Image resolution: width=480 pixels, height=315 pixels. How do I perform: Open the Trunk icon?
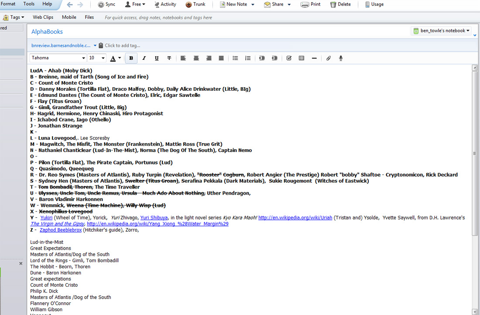[x=195, y=4]
